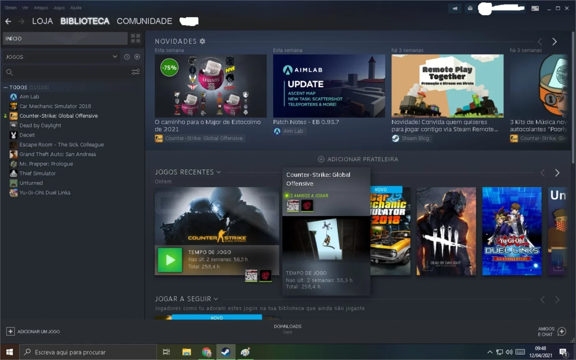576x360 pixels.
Task: Open Task View on the taskbar
Action: [166, 352]
